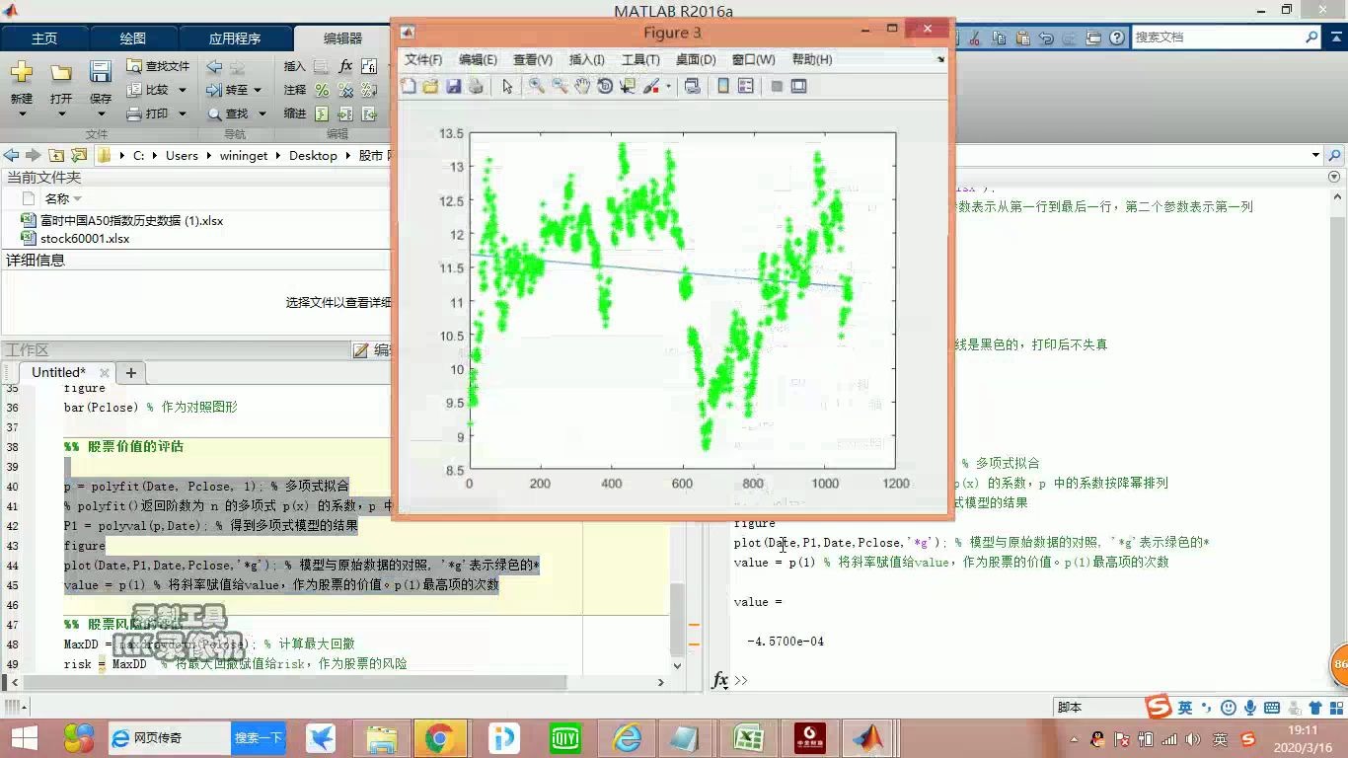Dock Figure 3 using the corner arrow
The image size is (1348, 758).
point(940,59)
